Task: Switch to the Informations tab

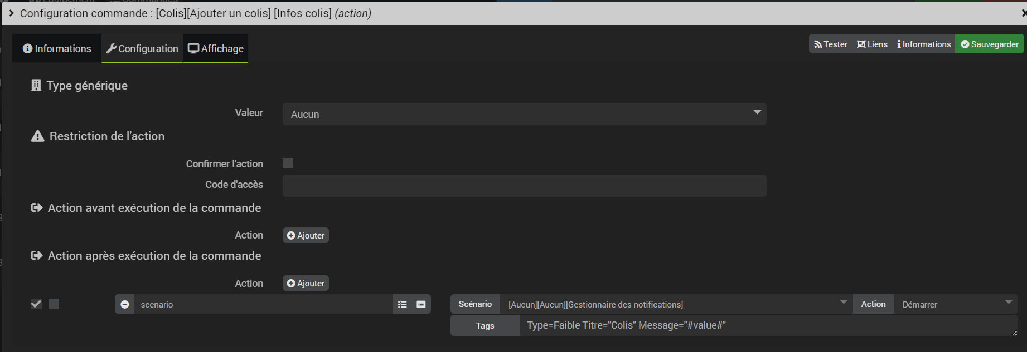Action: click(x=57, y=49)
